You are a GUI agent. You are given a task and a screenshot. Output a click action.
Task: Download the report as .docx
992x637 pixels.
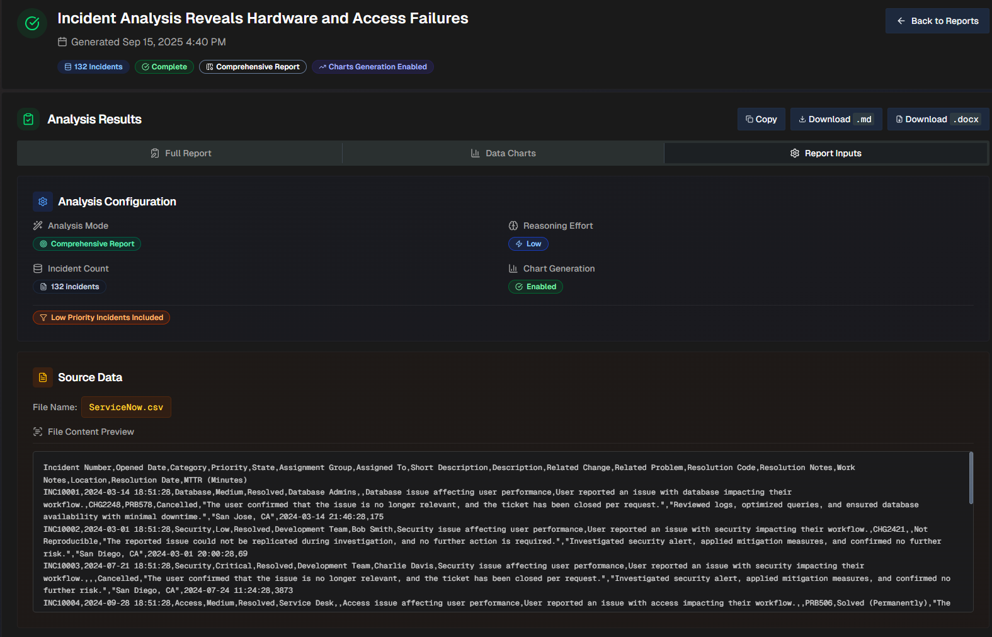tap(938, 119)
